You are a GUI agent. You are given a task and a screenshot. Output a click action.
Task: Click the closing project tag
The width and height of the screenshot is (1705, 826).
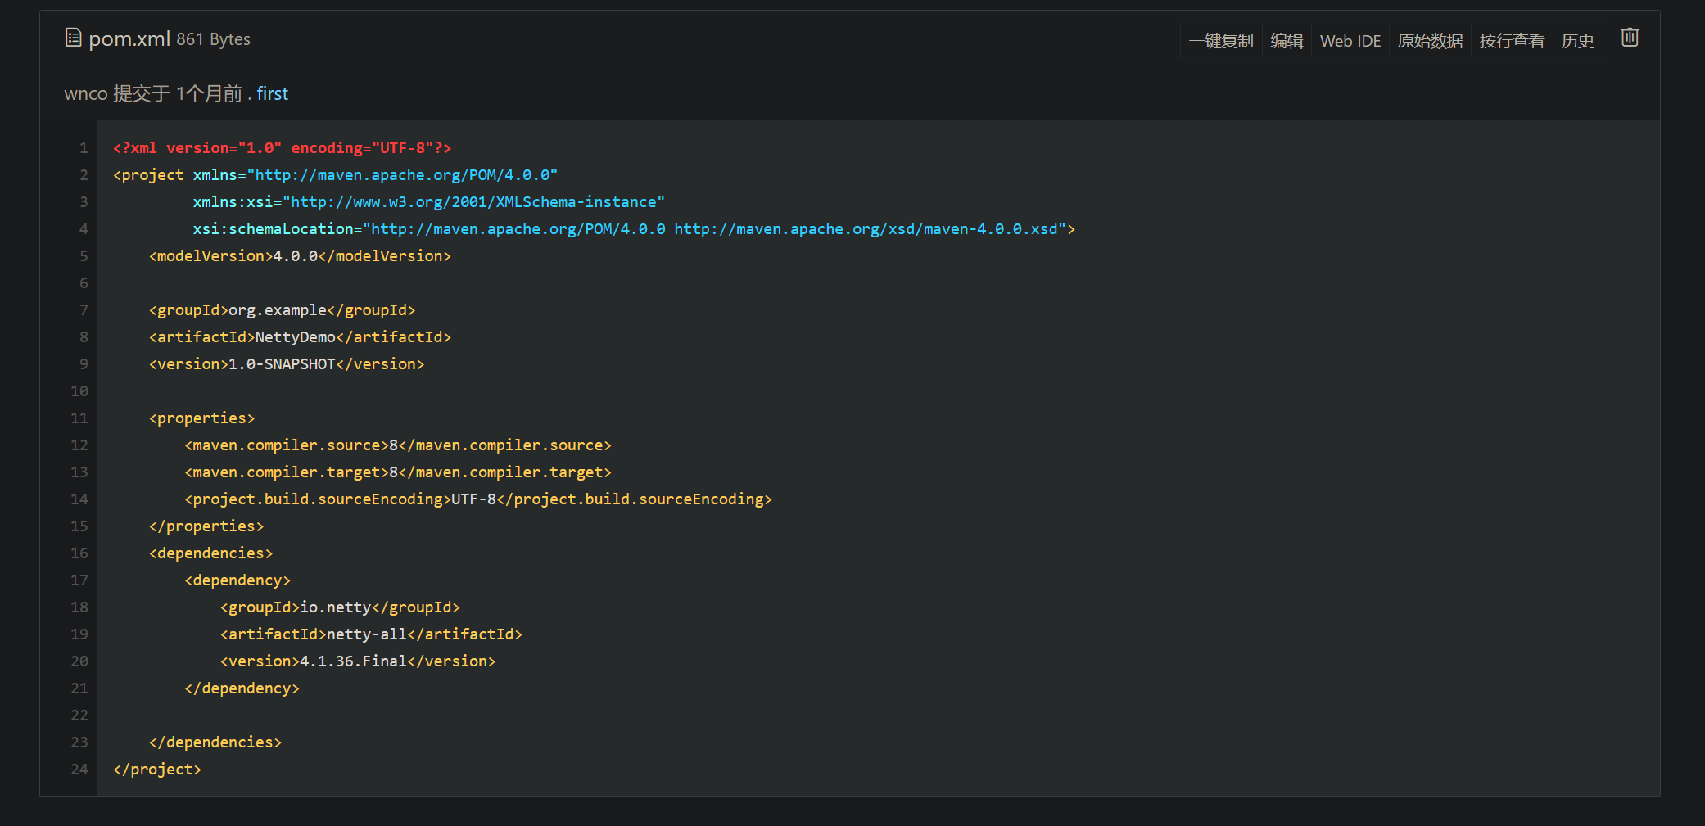tap(157, 770)
